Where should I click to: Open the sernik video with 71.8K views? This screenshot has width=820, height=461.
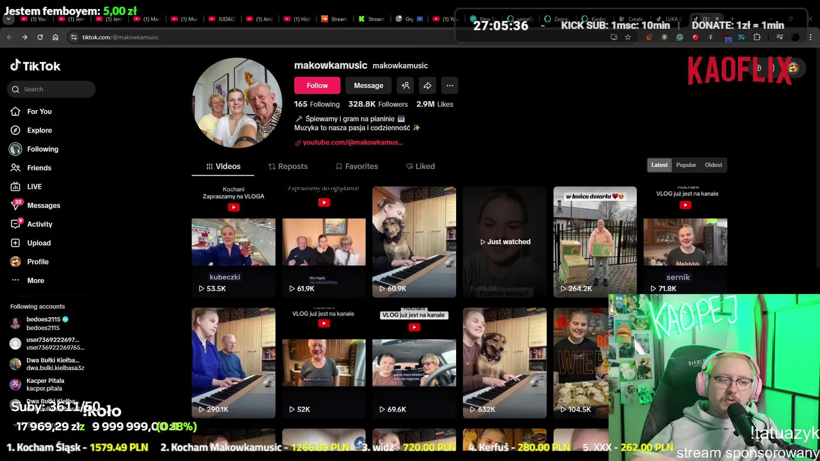click(685, 242)
